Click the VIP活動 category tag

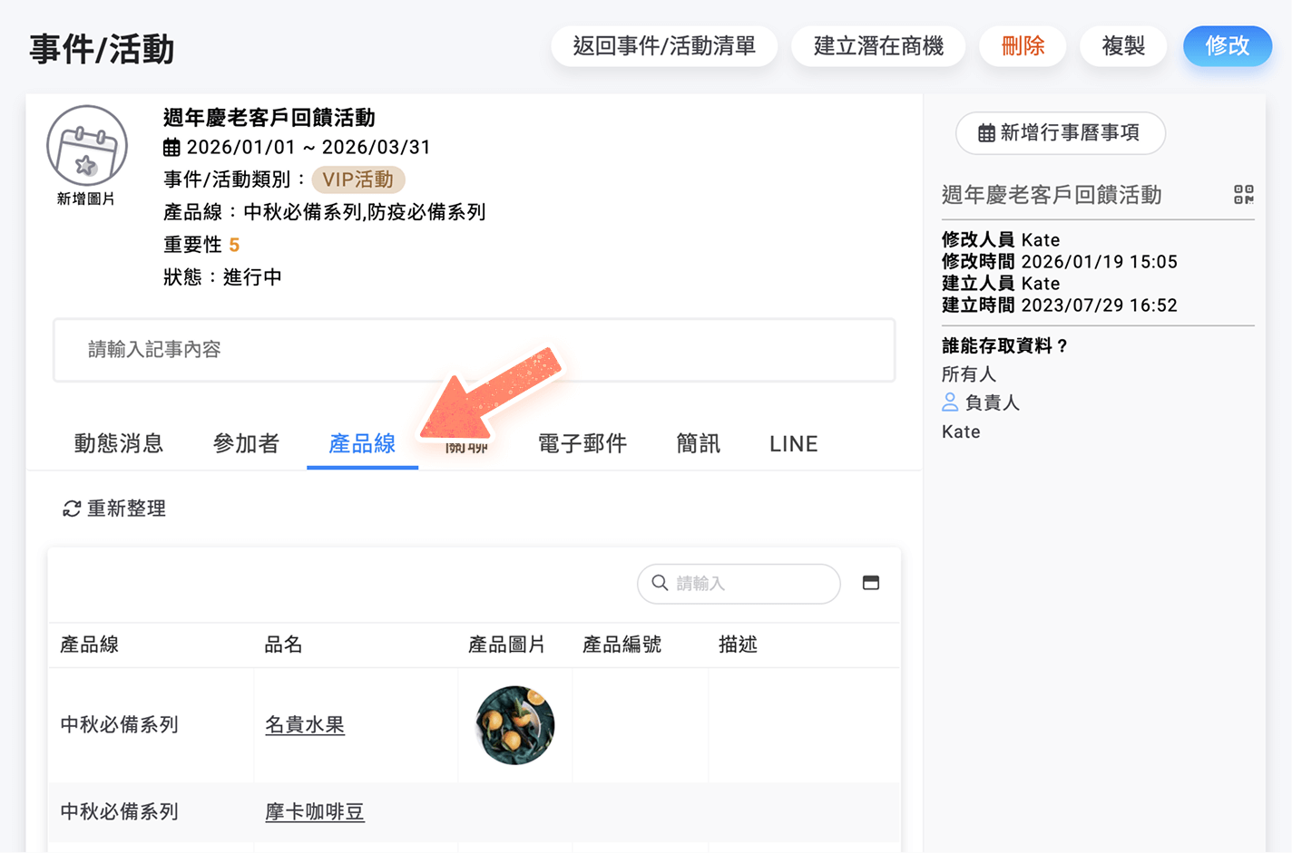[358, 179]
